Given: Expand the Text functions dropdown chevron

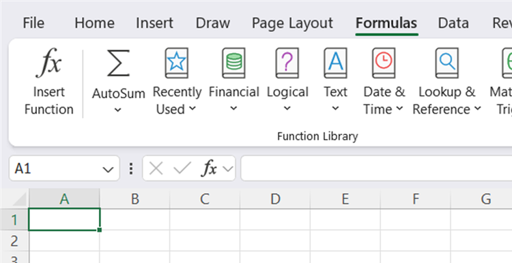Looking at the screenshot, I should click(335, 108).
